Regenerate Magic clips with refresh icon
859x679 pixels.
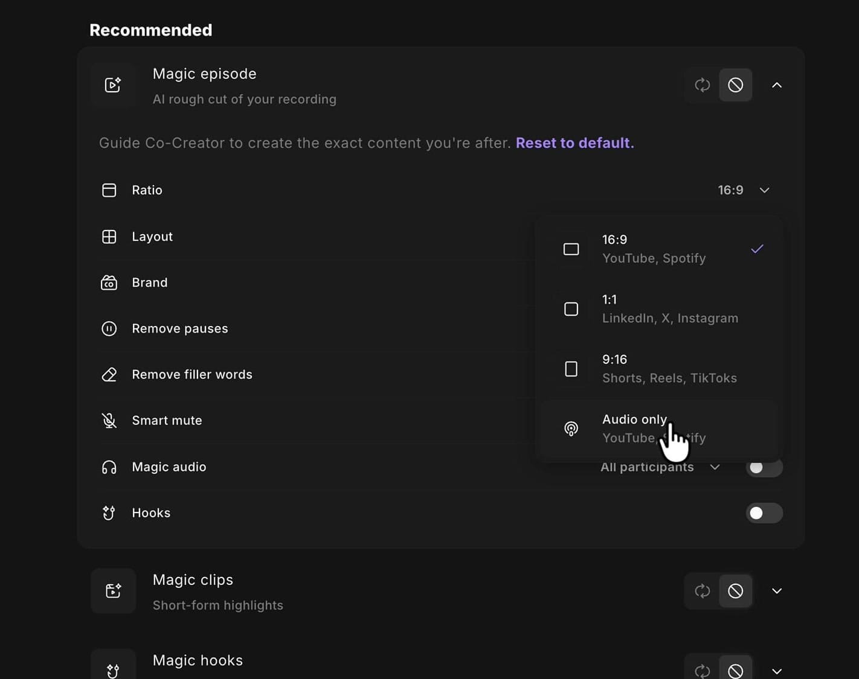[x=702, y=591]
